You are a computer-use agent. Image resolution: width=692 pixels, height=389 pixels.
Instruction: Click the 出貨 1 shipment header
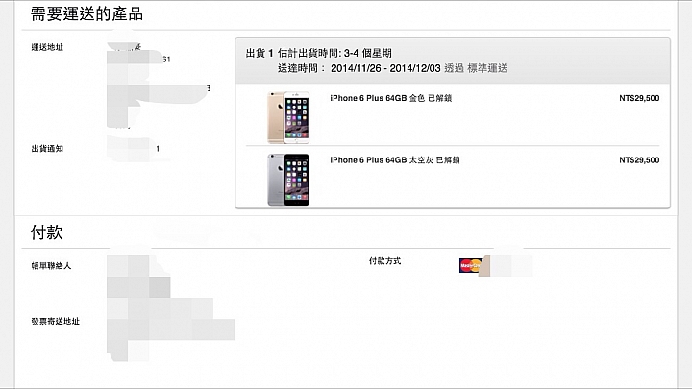(x=259, y=54)
